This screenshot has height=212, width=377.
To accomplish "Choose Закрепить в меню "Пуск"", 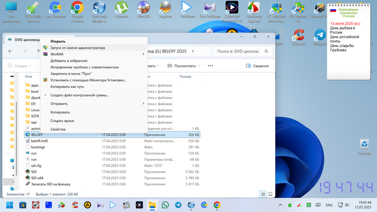I will [94, 74].
